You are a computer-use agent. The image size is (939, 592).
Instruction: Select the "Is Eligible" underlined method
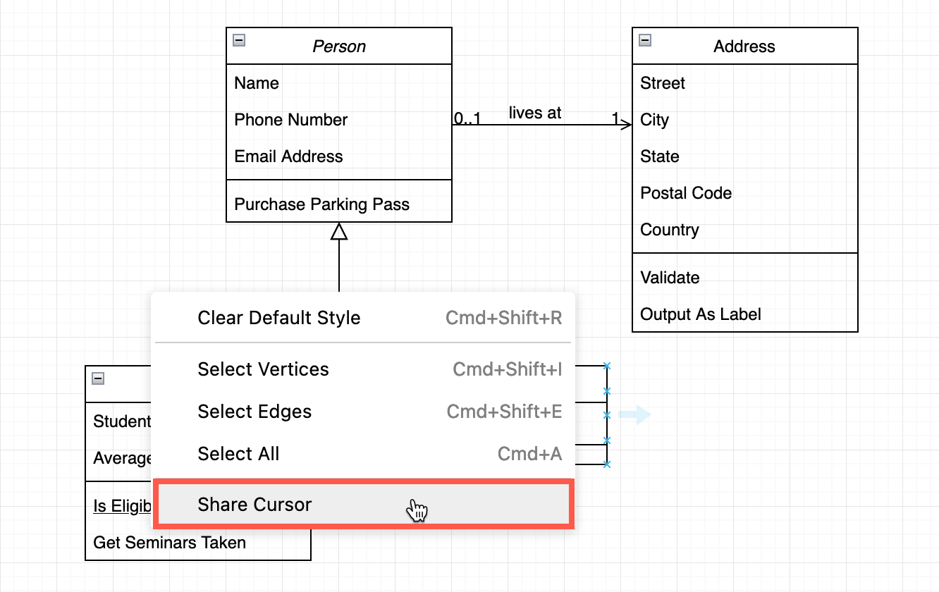(121, 506)
